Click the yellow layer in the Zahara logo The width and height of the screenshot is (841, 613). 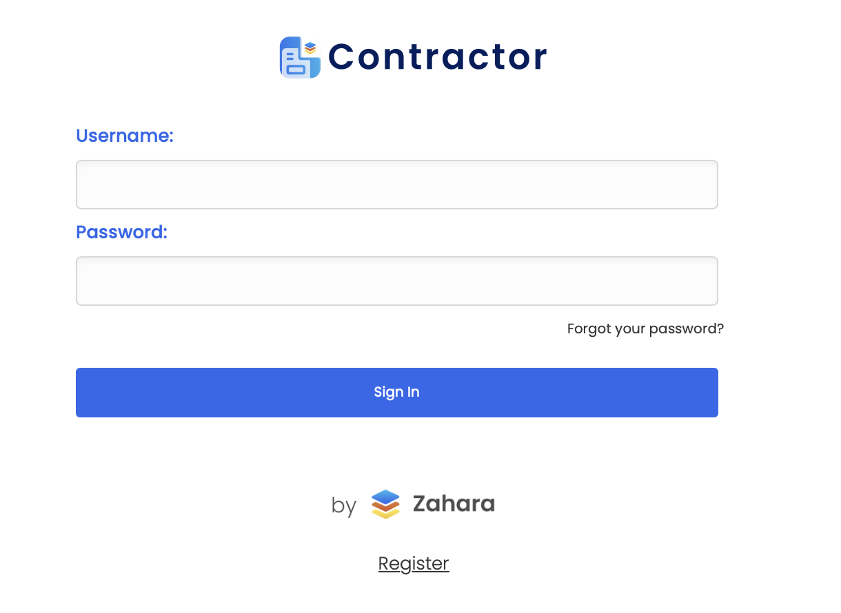pyautogui.click(x=385, y=514)
